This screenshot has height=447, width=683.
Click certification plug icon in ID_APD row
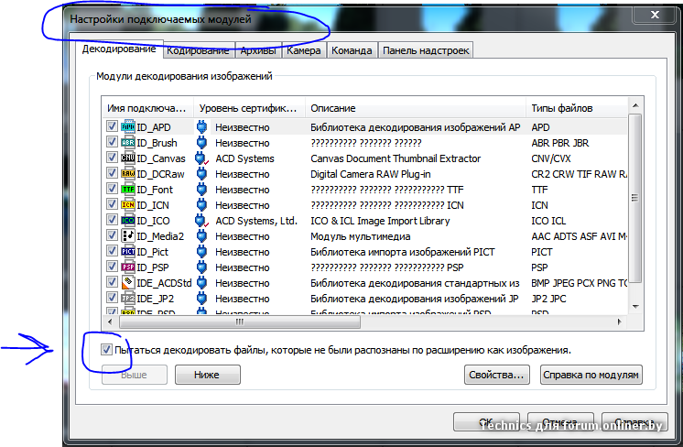[201, 126]
